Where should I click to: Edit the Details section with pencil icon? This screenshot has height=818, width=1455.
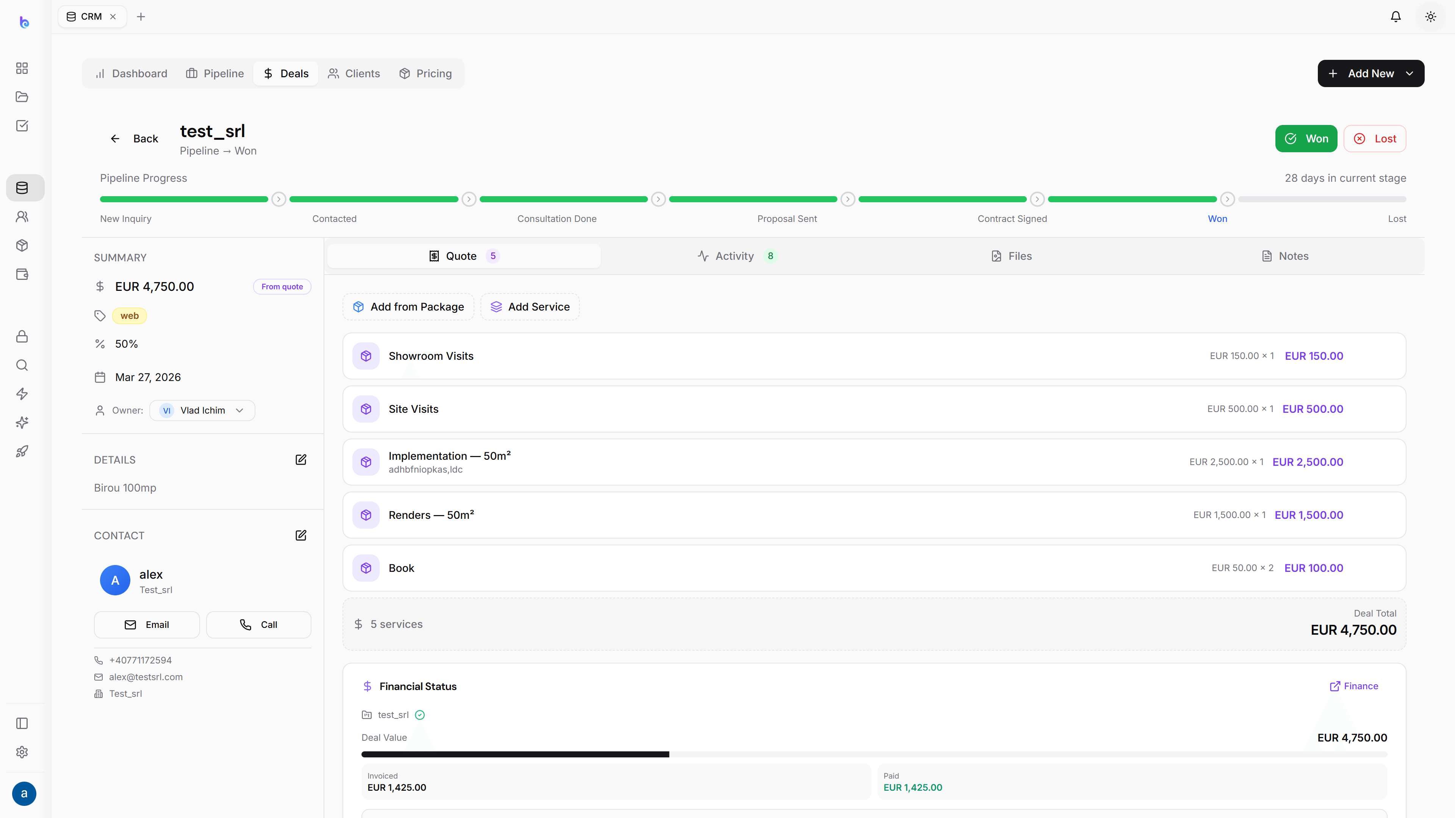(x=301, y=459)
